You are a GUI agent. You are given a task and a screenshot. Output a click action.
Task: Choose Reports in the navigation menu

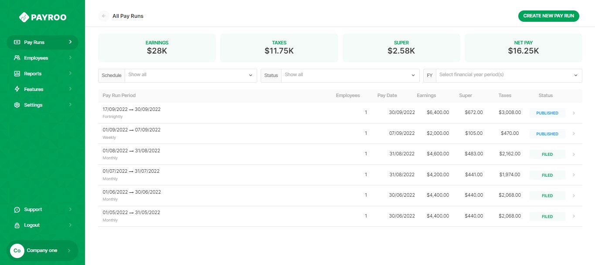[32, 74]
